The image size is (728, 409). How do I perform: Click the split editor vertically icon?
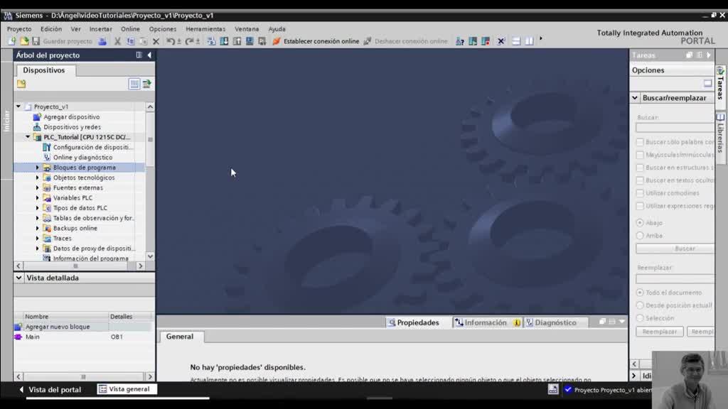tap(529, 41)
